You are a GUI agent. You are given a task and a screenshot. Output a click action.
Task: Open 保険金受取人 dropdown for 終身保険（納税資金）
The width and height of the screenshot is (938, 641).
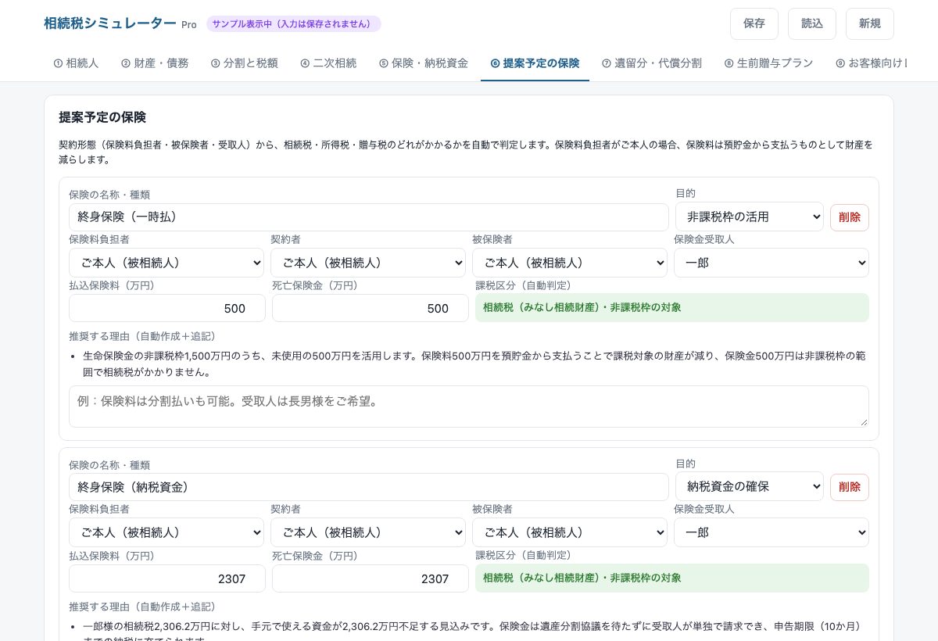pyautogui.click(x=772, y=532)
